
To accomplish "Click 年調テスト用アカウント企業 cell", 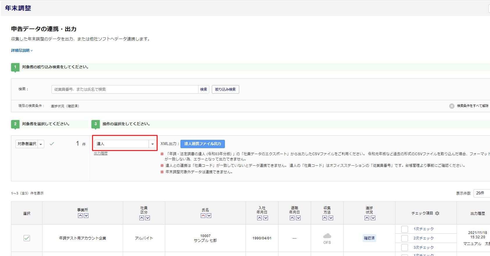I will tap(83, 238).
